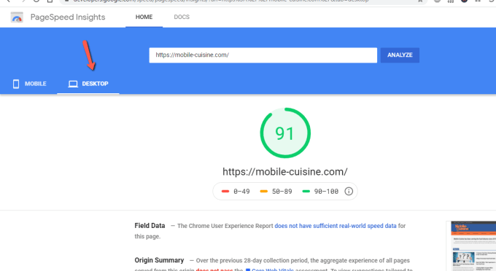Viewport: 496px width, 271px height.
Task: Click the mobile phone icon
Action: [16, 84]
